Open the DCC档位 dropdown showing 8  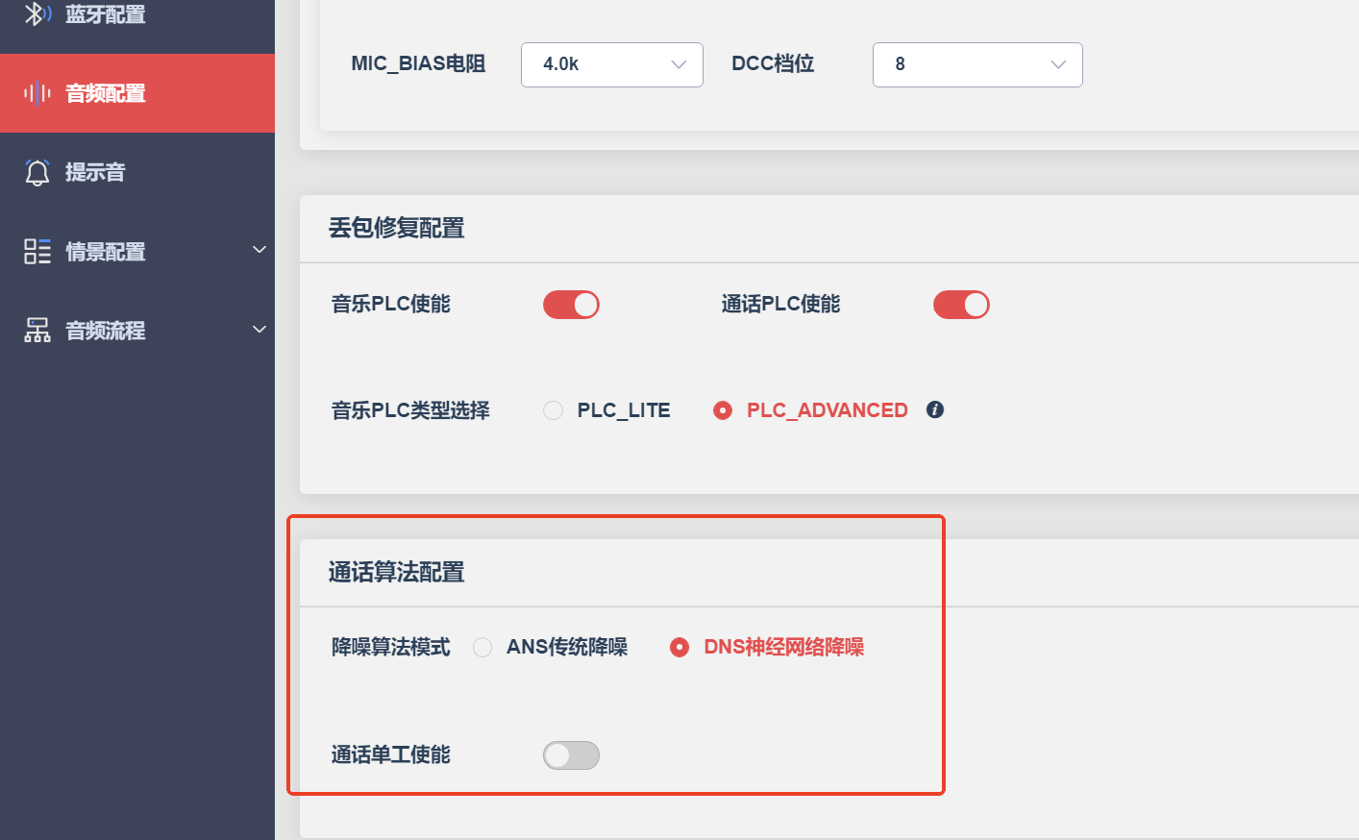tap(977, 64)
